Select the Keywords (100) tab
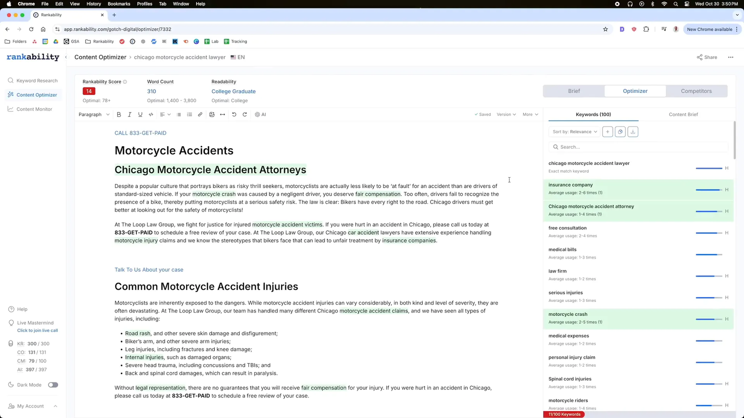The image size is (744, 418). pos(593,114)
